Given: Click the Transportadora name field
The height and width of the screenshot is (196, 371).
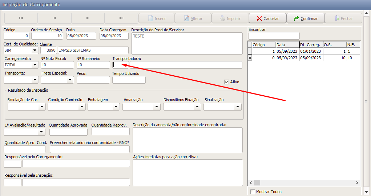Looking at the screenshot, I should click(186, 65).
